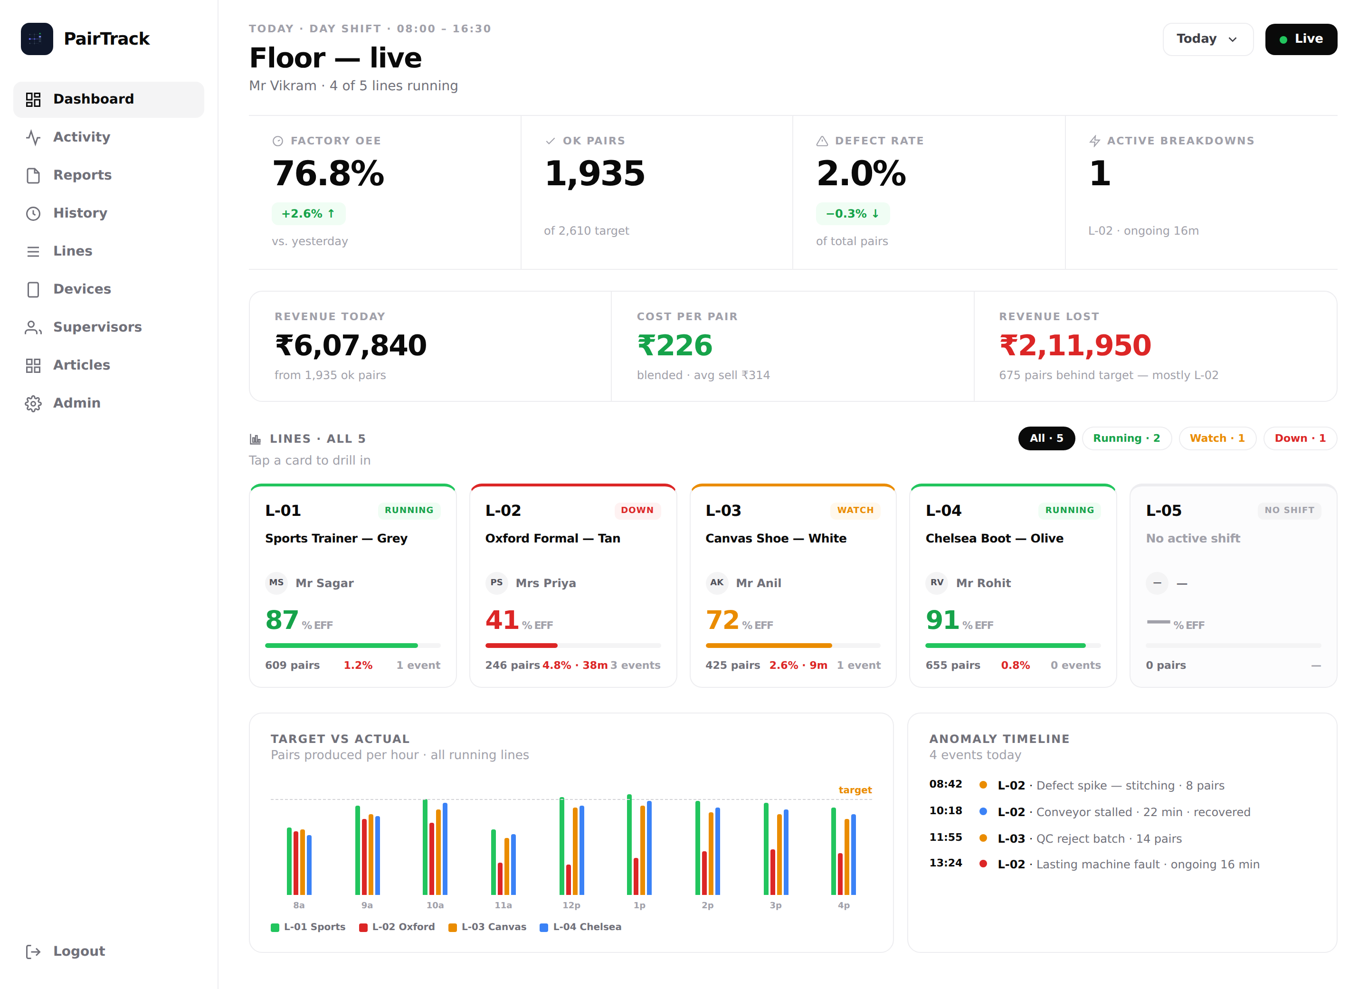
Task: Click the Articles grid icon
Action: click(33, 365)
